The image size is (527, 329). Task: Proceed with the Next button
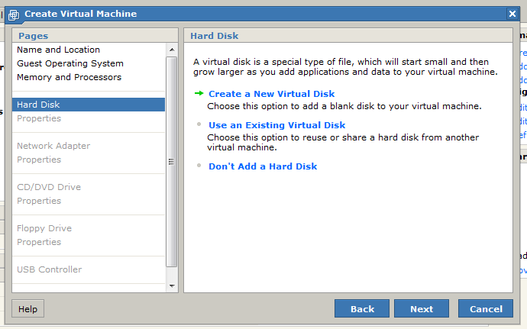coord(421,309)
